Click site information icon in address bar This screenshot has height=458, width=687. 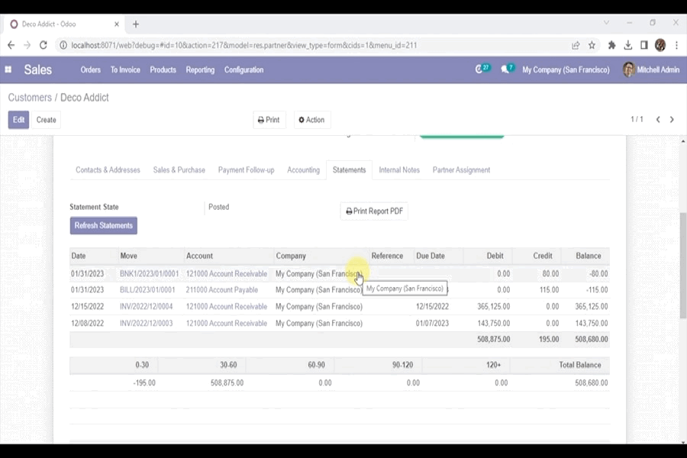coord(63,45)
